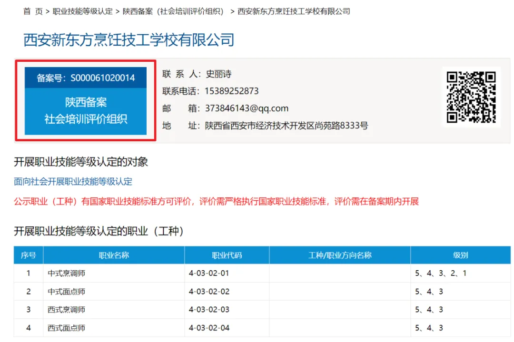Click 面向社会开展职业技能等级认定 link text
The width and height of the screenshot is (514, 342).
coord(73,182)
